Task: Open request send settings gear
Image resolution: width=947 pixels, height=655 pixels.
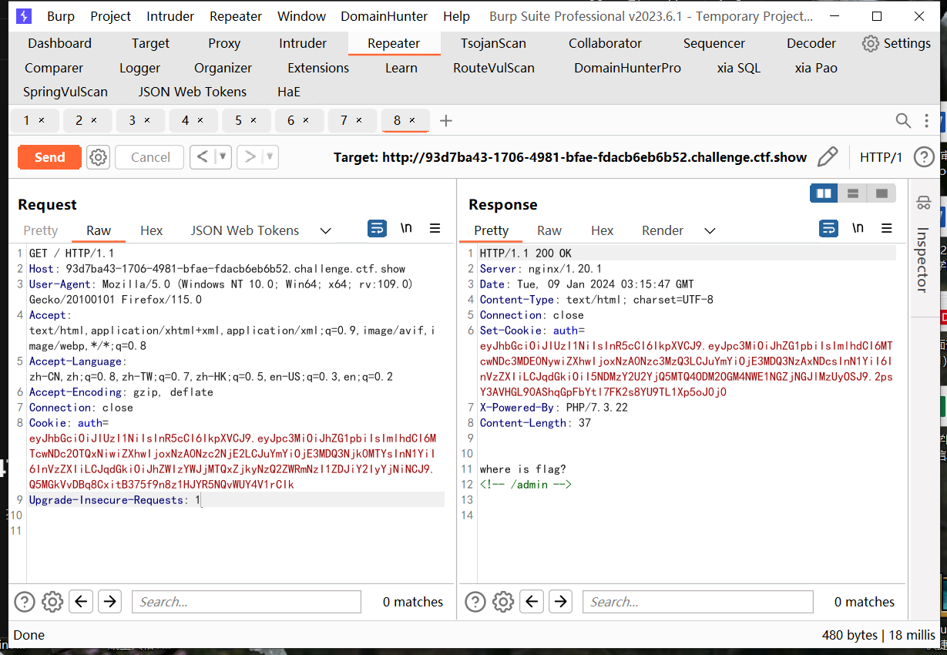Action: (98, 157)
